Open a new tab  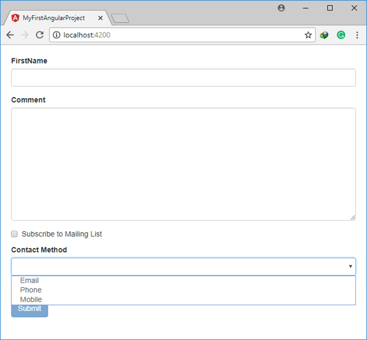pyautogui.click(x=120, y=18)
